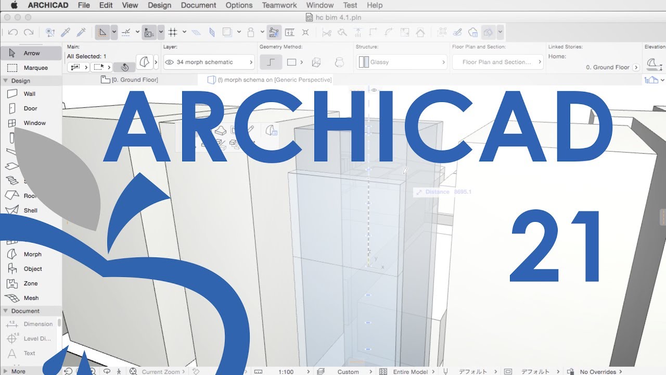The image size is (666, 375).
Task: Click the pen-on-cloud Teamwork icon
Action: tap(457, 32)
